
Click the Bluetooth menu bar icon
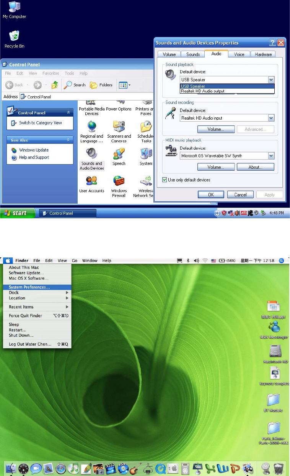pyautogui.click(x=188, y=260)
